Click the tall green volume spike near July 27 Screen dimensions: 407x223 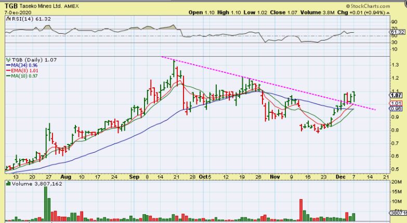click(x=46, y=204)
